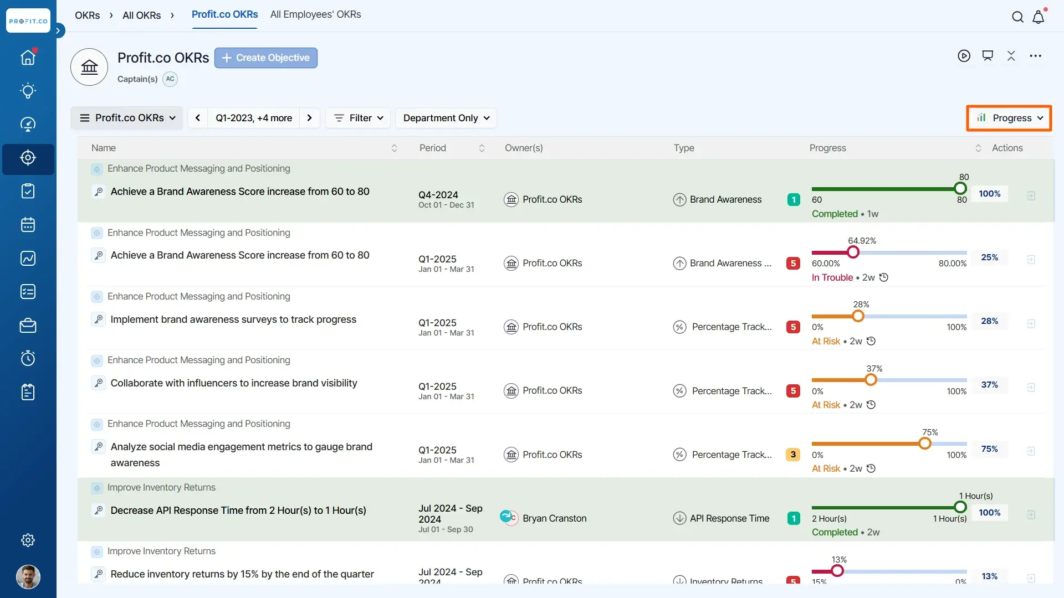Sort by the Name column
The height and width of the screenshot is (598, 1064).
[x=394, y=148]
